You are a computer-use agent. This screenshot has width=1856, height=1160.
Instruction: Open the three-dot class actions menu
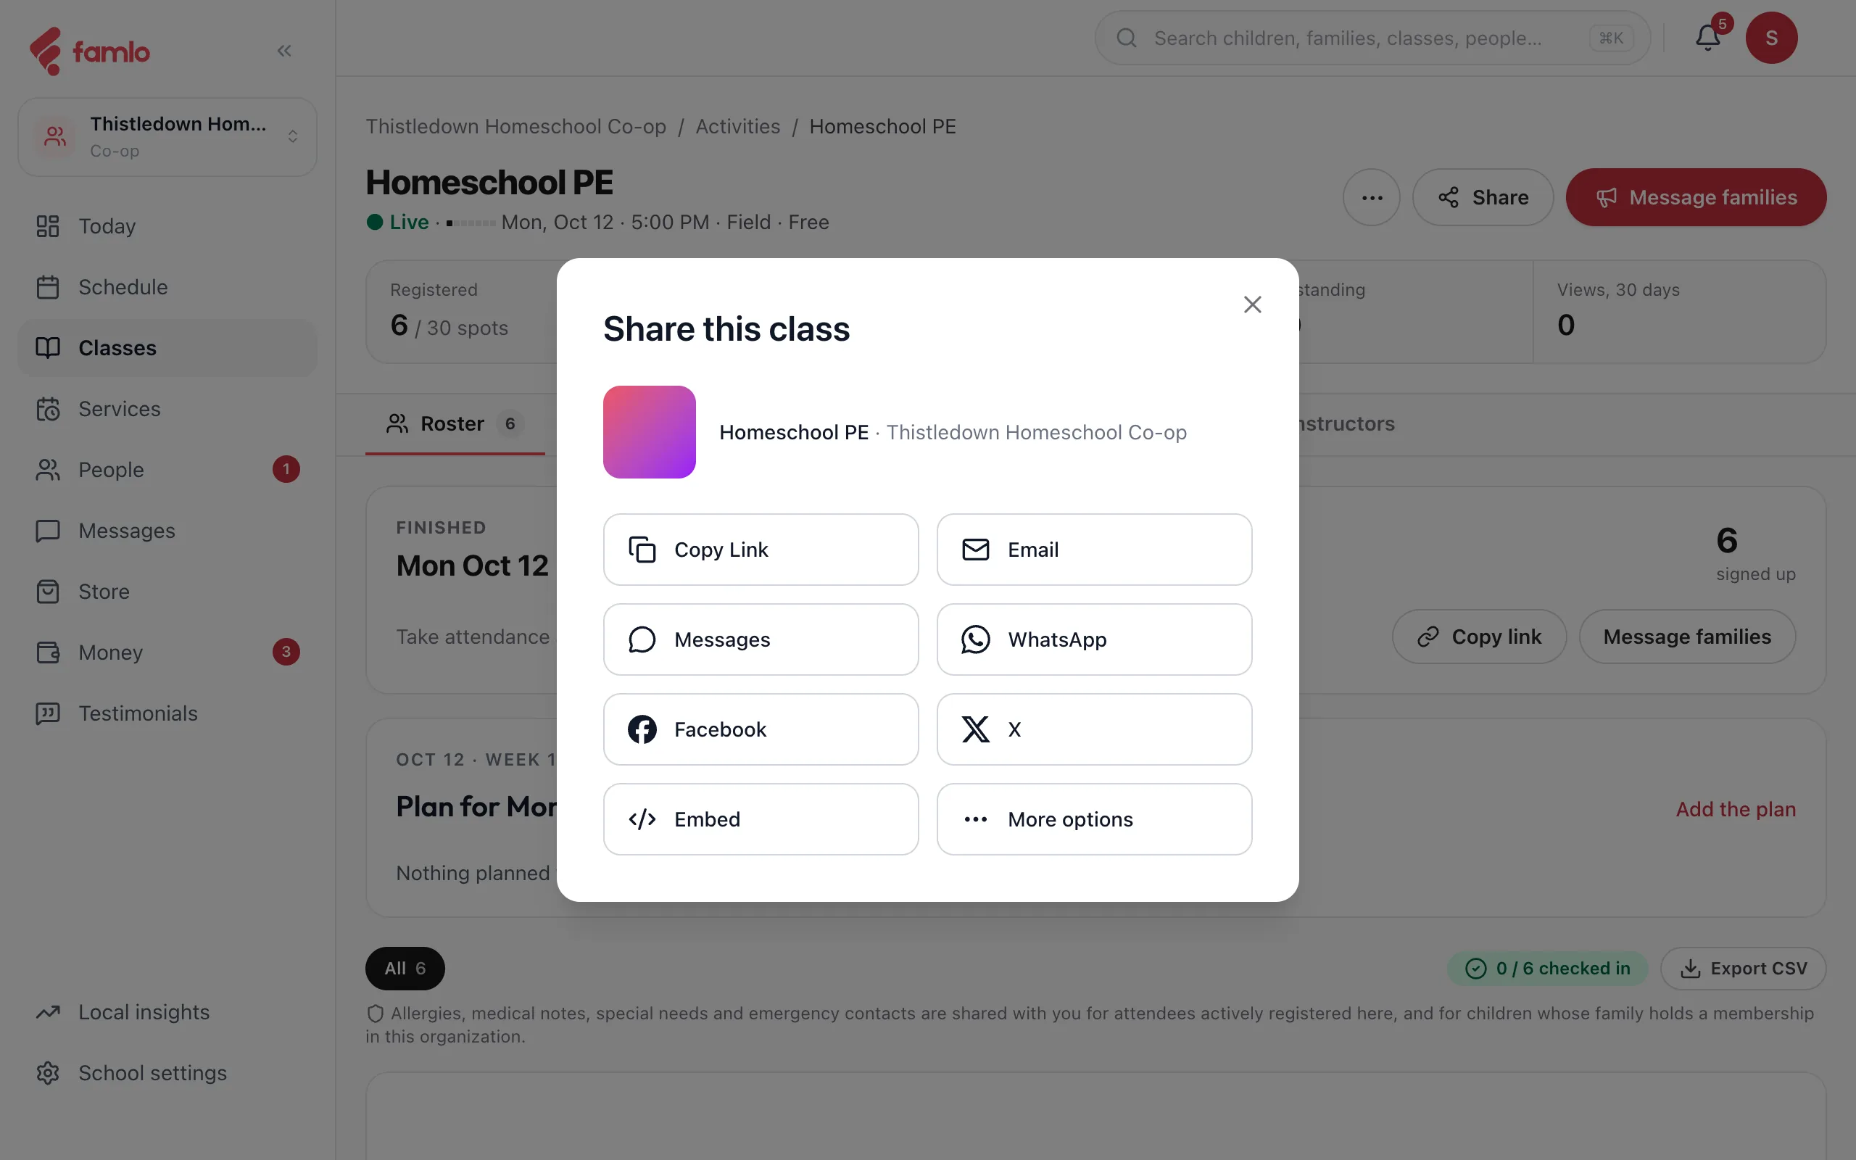(x=1371, y=197)
